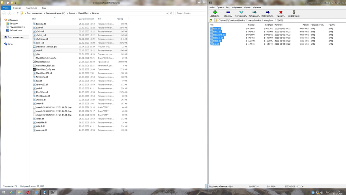
Task: Click the Поиск: Binaries search field in Explorer
Action: [191, 13]
